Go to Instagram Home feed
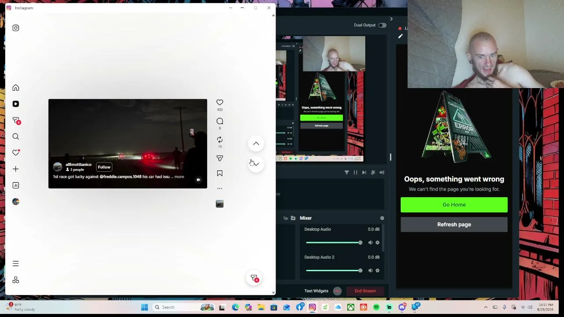The image size is (564, 317). pos(16,88)
